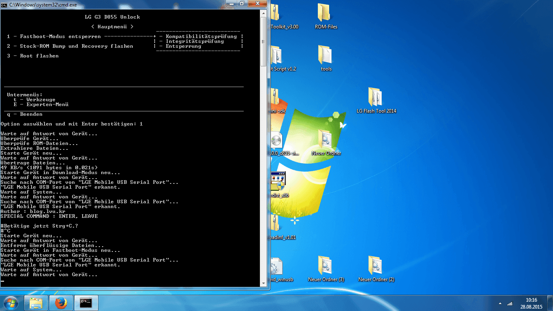Maximize the cmd.exe window

tap(242, 4)
